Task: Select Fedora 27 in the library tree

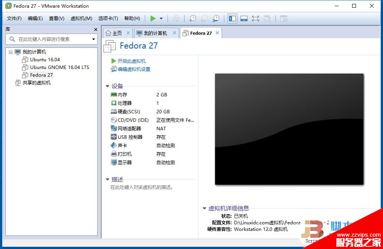Action: point(41,75)
